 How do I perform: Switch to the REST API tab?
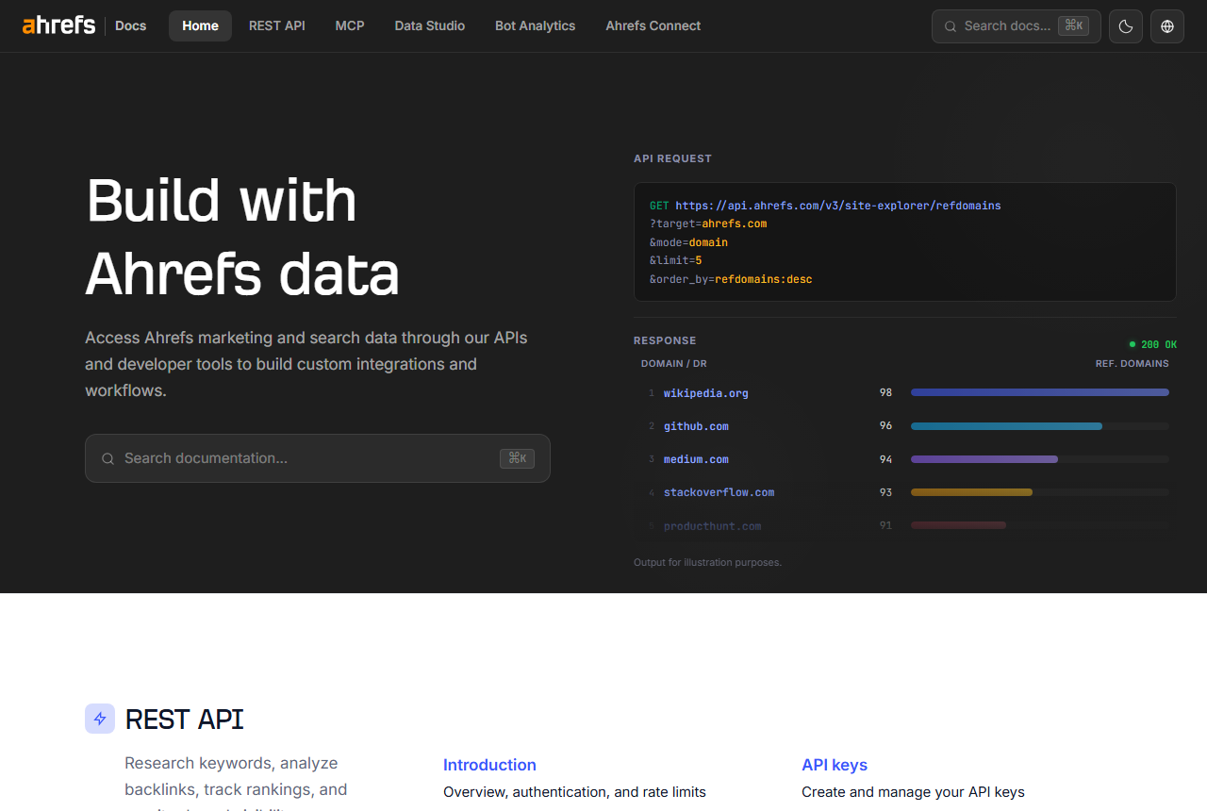277,25
